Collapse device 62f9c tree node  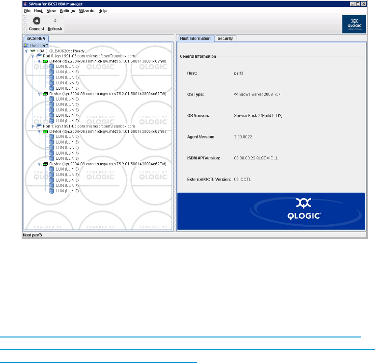[x=39, y=132]
